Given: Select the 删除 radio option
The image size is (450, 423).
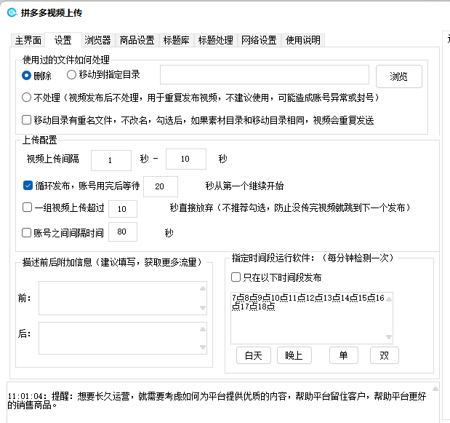Looking at the screenshot, I should point(27,75).
